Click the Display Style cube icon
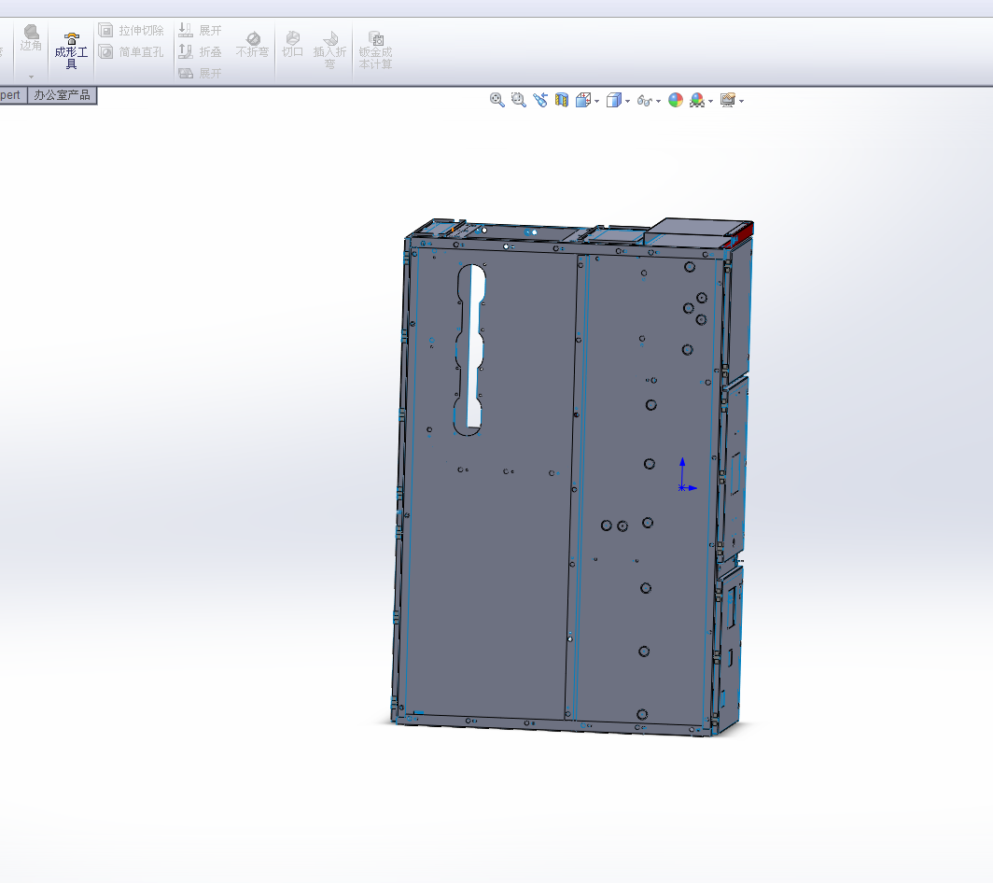Image resolution: width=993 pixels, height=883 pixels. point(613,100)
